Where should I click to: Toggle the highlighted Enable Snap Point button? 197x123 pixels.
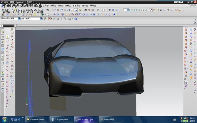(151, 10)
